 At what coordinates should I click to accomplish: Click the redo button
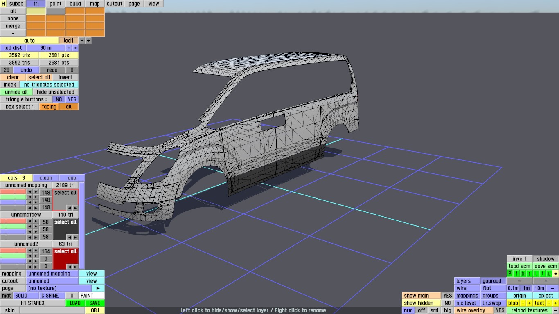tap(52, 70)
